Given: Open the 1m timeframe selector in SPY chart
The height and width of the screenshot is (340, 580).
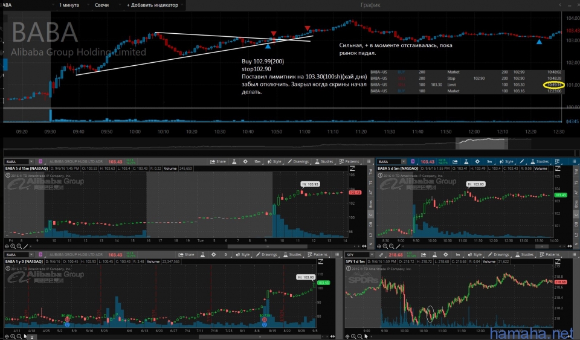Looking at the screenshot, I should coord(457,255).
